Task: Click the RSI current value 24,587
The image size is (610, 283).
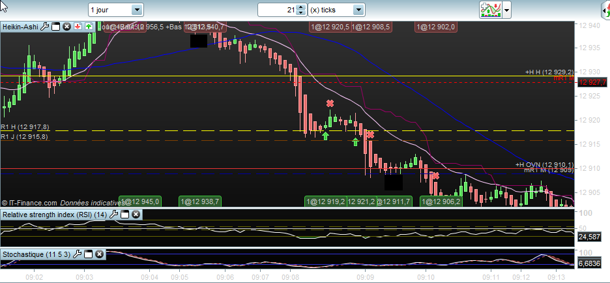Action: tap(589, 236)
